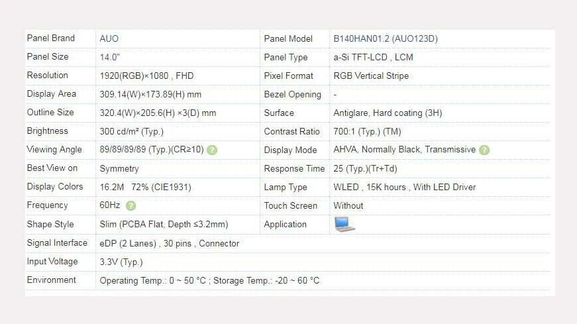The image size is (577, 324).
Task: Click the Panel Type label
Action: click(x=286, y=58)
